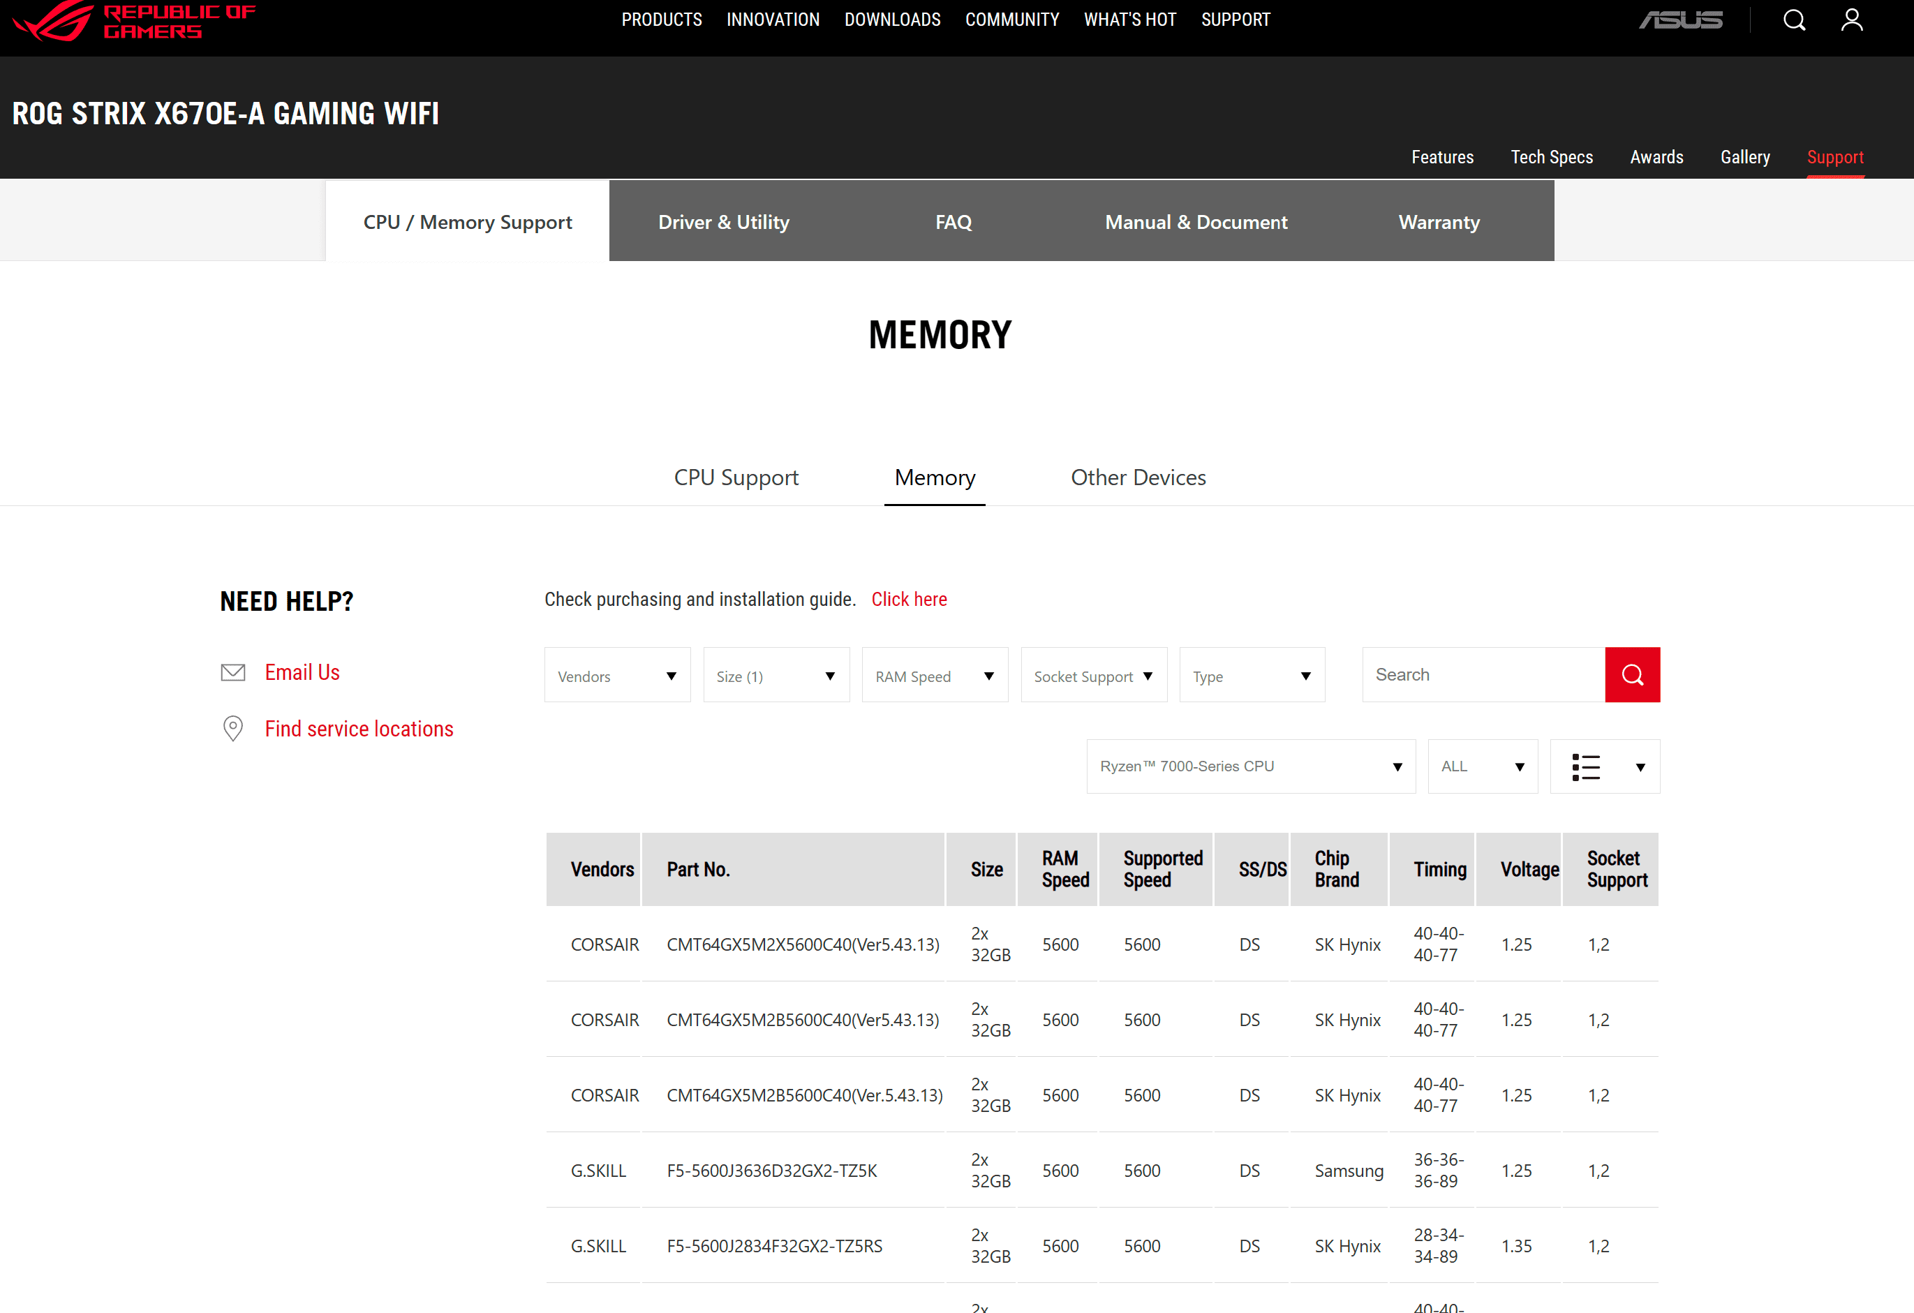The height and width of the screenshot is (1313, 1914).
Task: Click the ROG STRIX X670E-A GAMING WIFI title
Action: point(225,114)
